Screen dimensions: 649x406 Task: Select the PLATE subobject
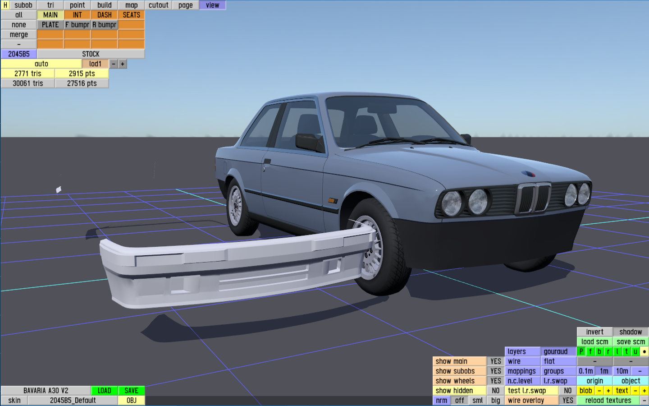(50, 25)
